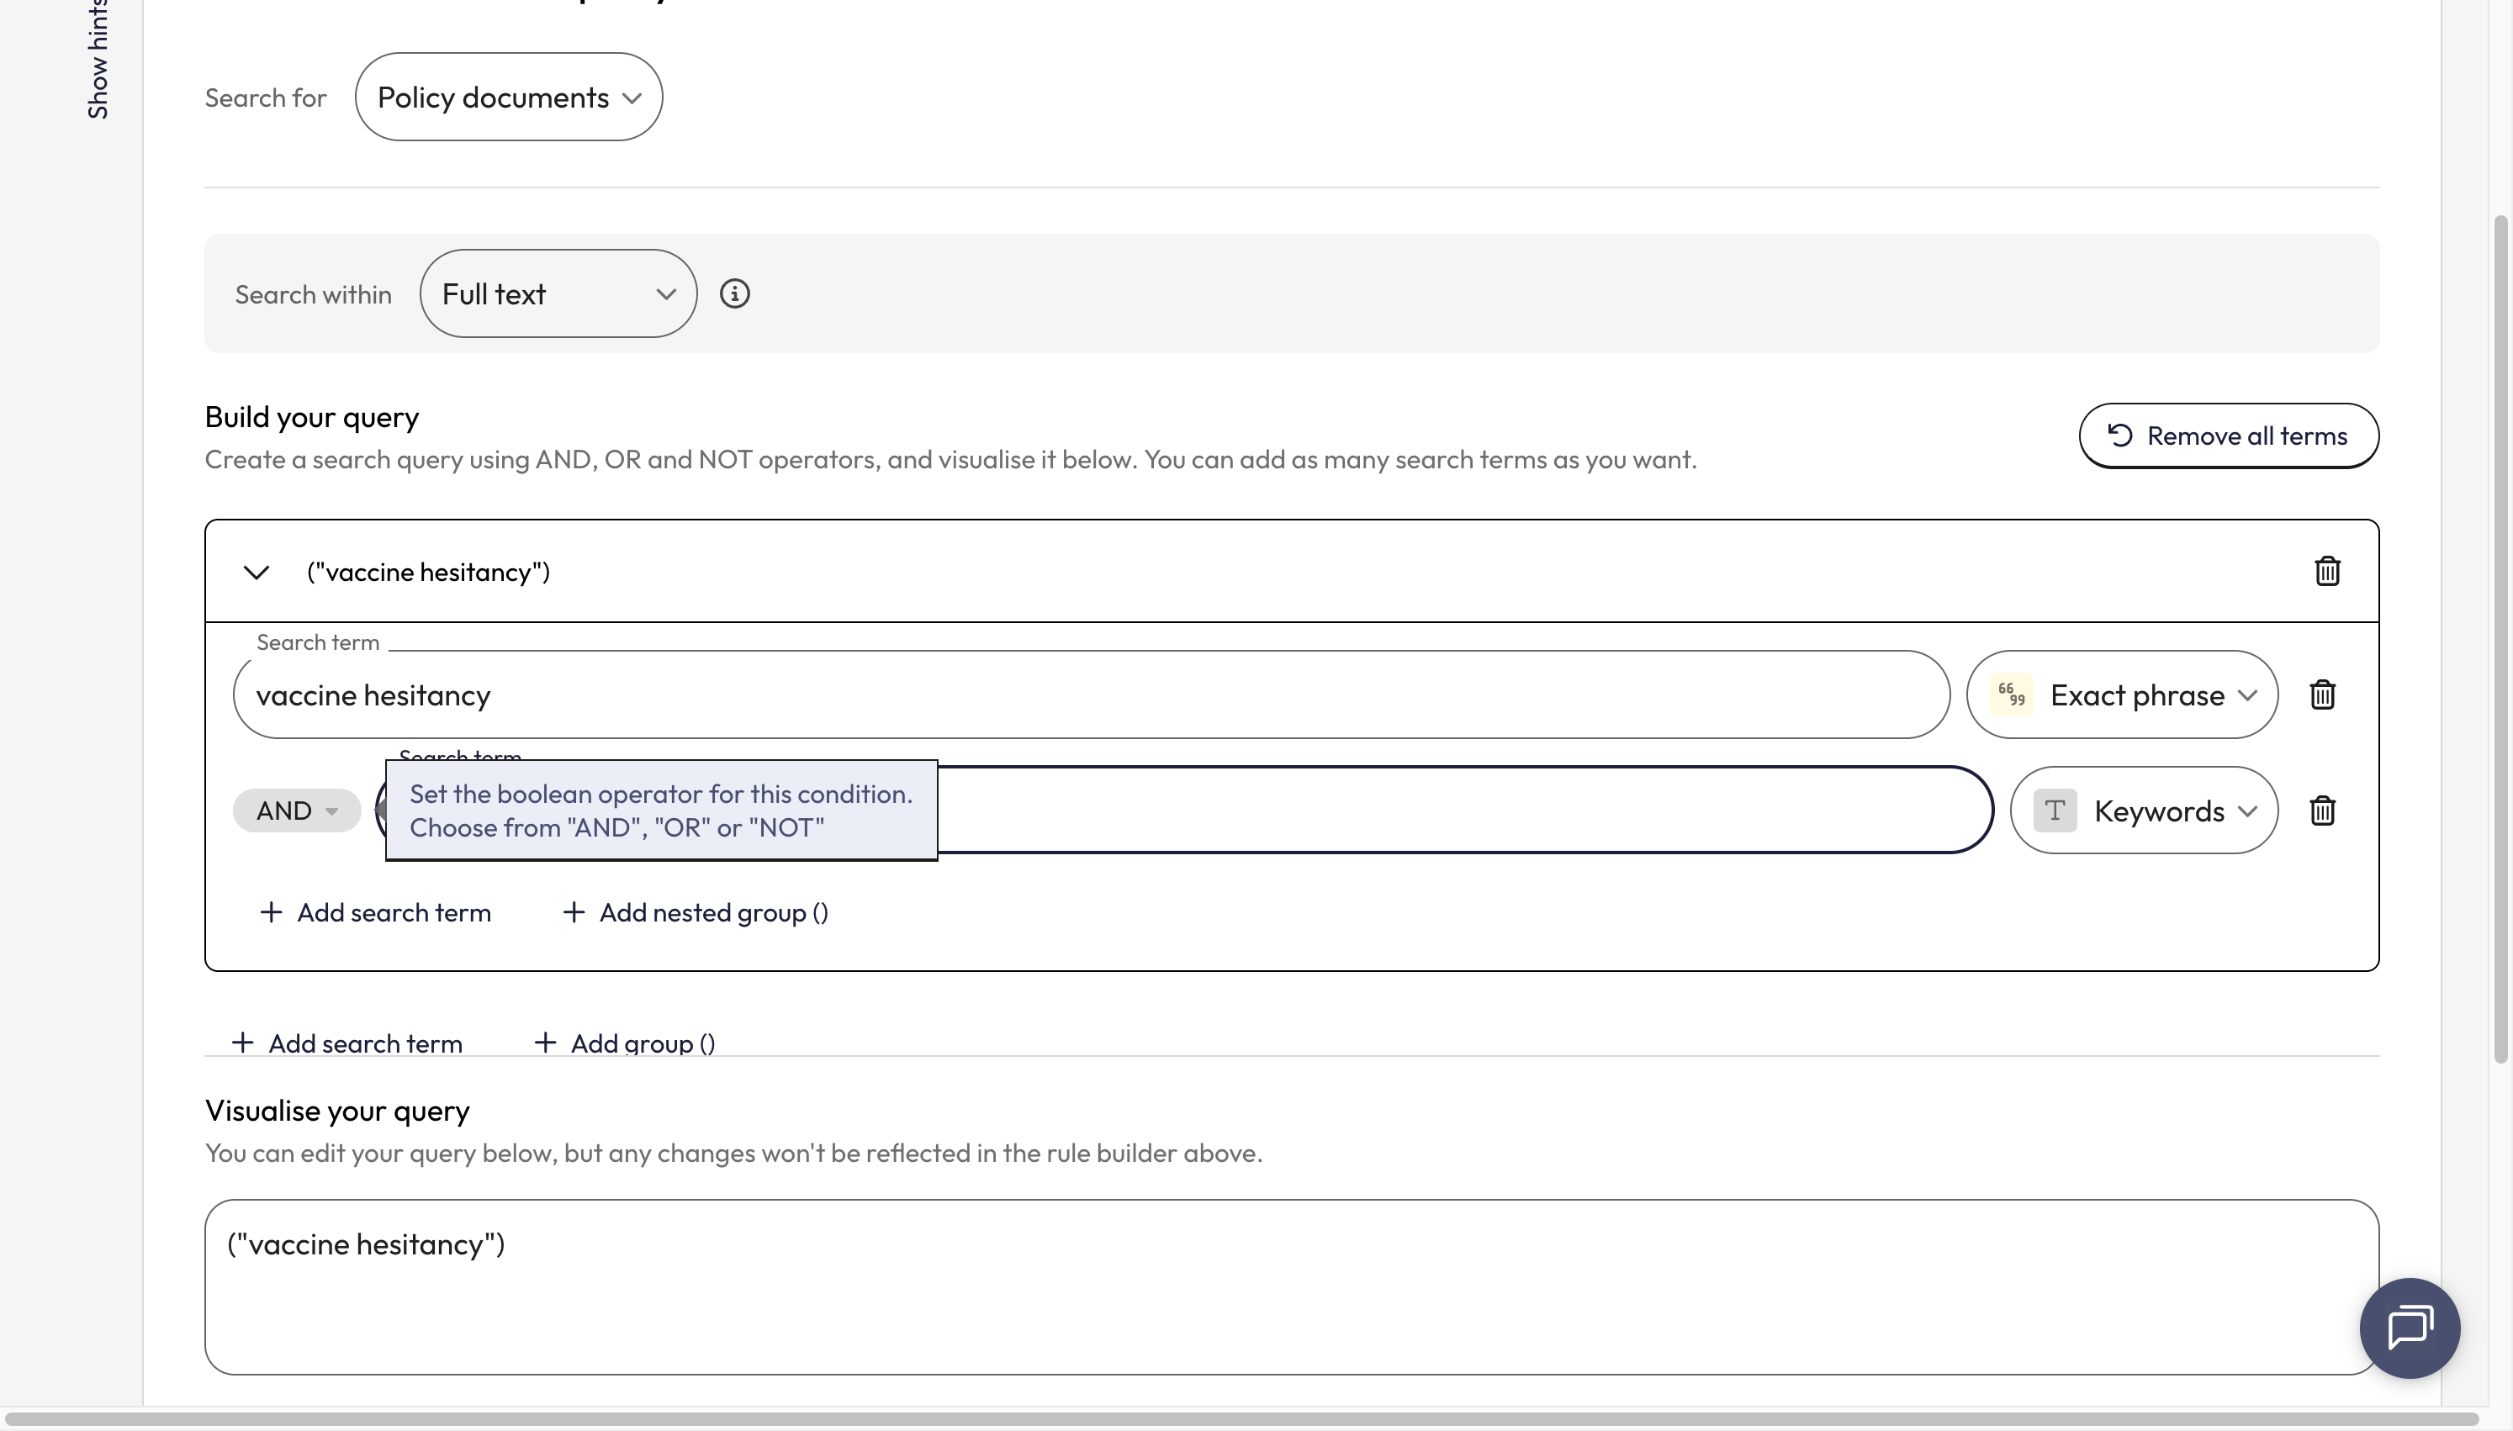This screenshot has width=2513, height=1431.
Task: Click the vaccine hesitancy search term field
Action: pos(1091,694)
